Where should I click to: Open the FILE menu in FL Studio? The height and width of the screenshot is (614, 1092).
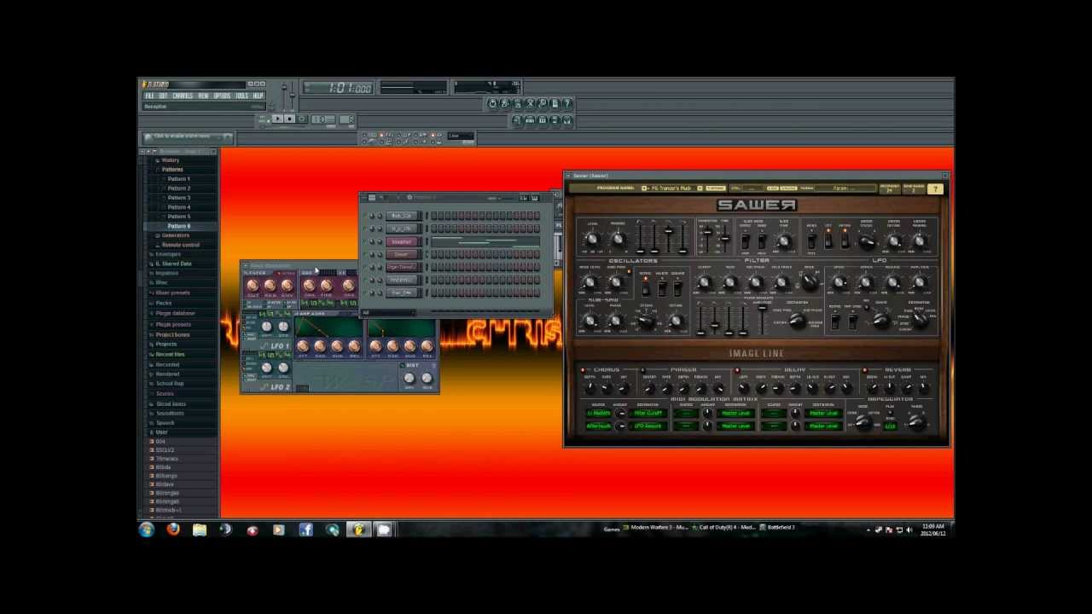tap(149, 96)
